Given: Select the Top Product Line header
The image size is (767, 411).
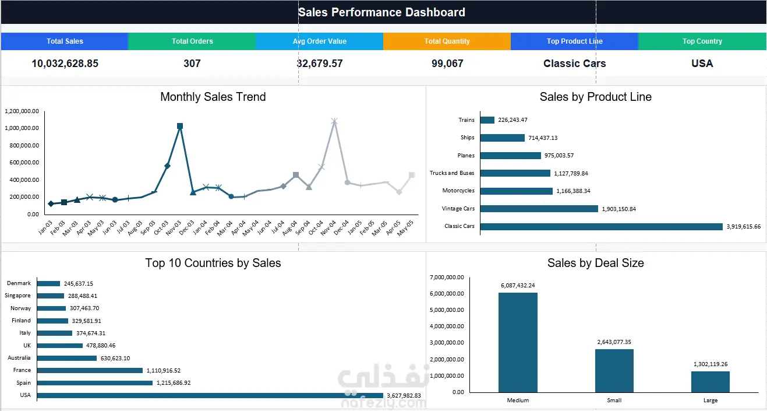Looking at the screenshot, I should (574, 41).
